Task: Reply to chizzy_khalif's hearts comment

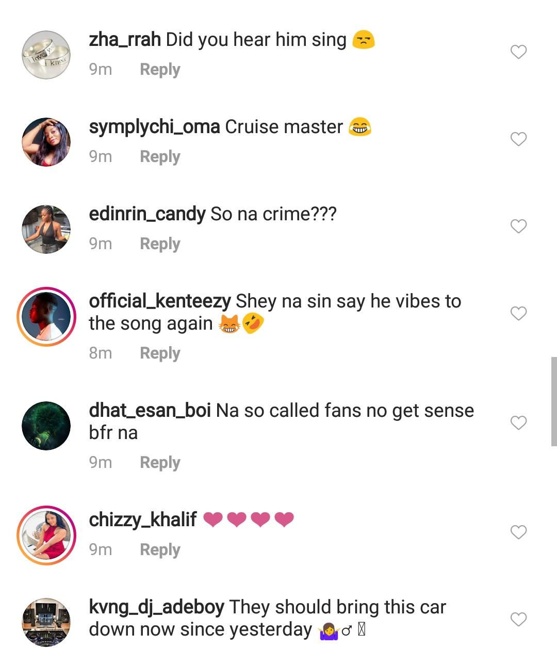Action: pyautogui.click(x=160, y=550)
